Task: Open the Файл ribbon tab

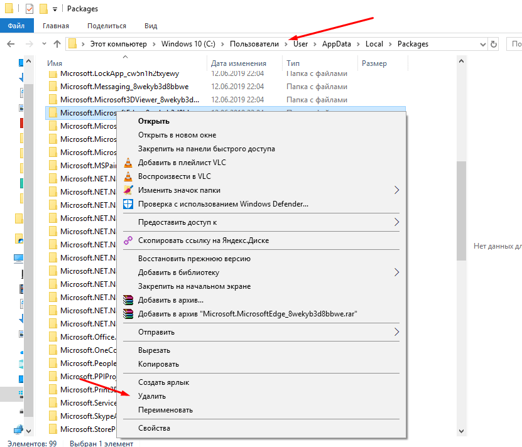Action: click(16, 26)
